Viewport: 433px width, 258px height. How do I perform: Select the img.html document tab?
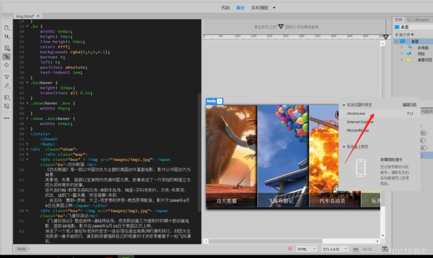[x=25, y=16]
